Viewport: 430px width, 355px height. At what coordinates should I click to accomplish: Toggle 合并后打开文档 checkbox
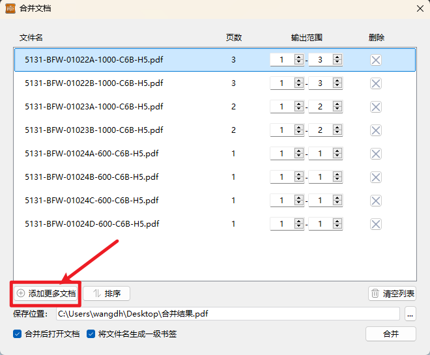(18, 334)
